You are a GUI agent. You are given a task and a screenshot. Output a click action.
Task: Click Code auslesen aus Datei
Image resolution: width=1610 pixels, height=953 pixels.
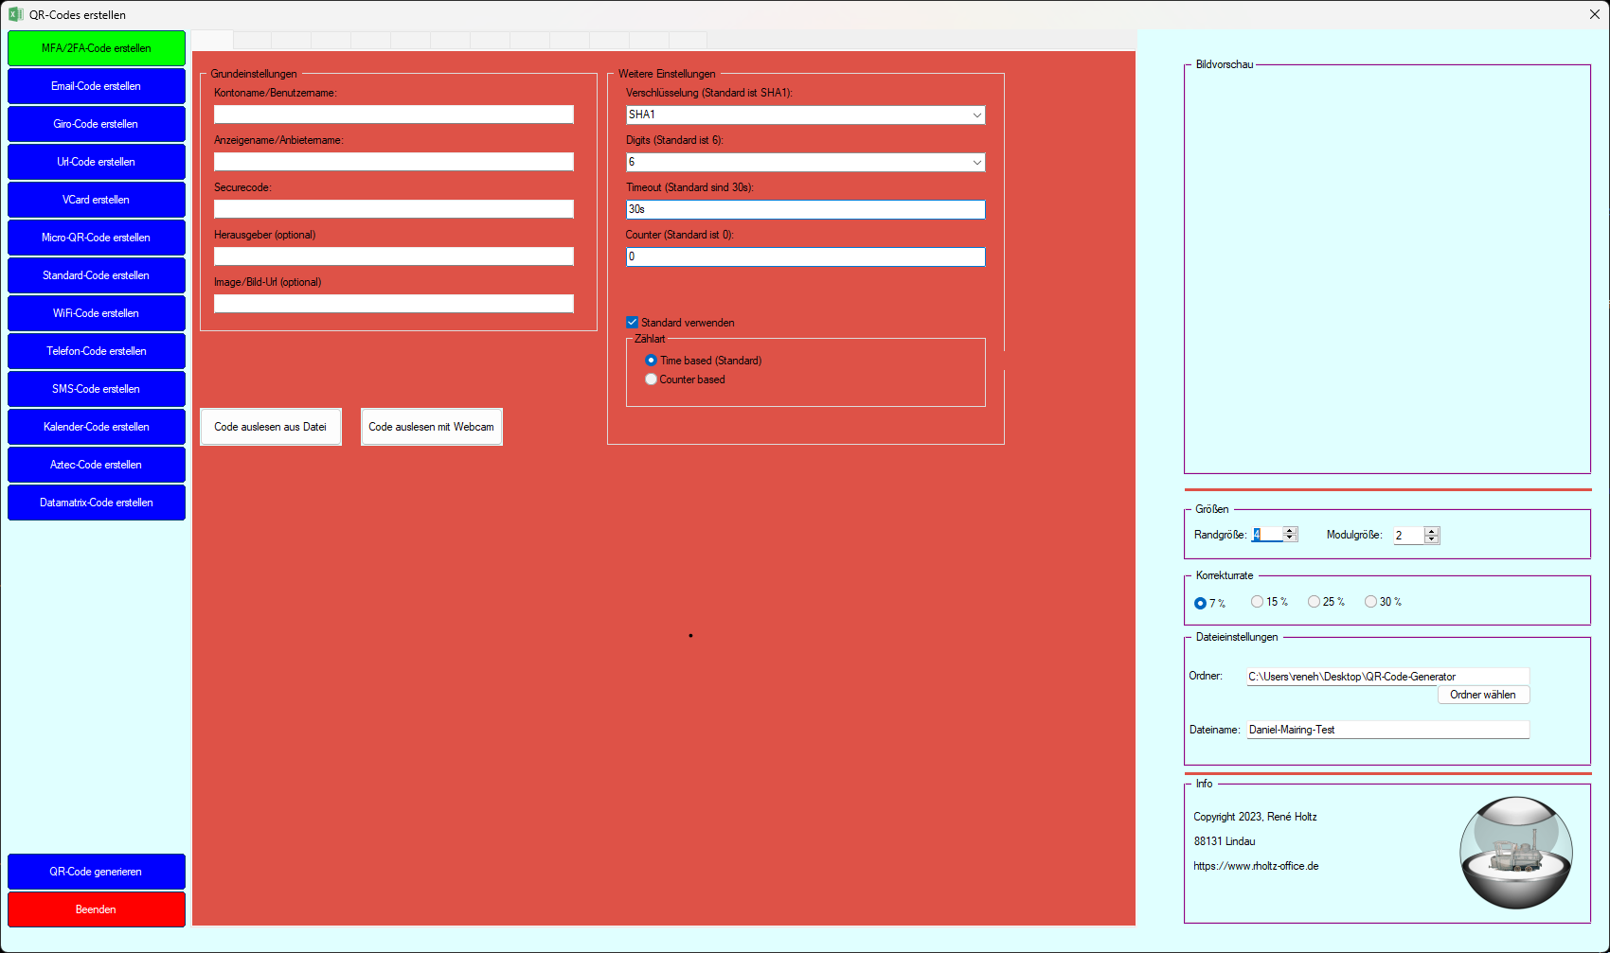271,427
